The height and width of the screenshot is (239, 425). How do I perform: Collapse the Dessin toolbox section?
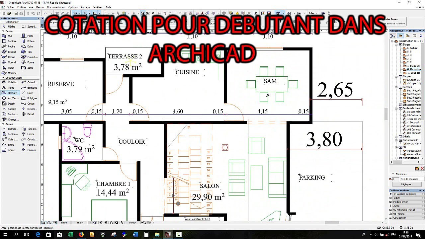(3, 31)
